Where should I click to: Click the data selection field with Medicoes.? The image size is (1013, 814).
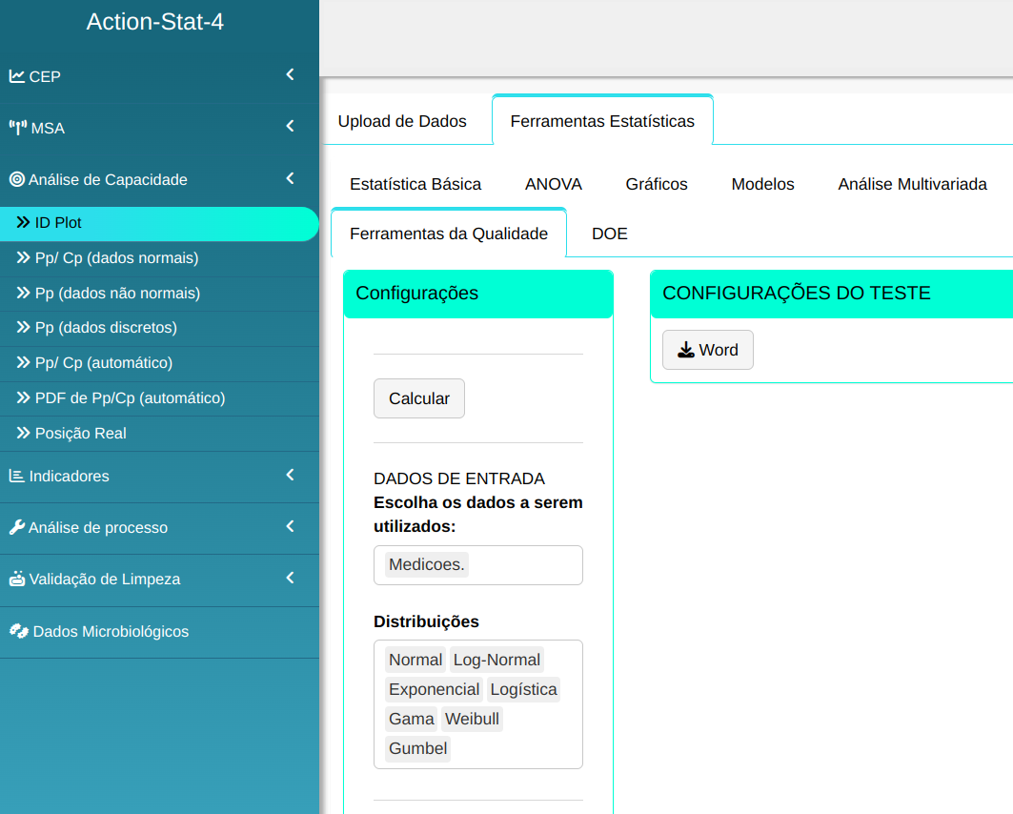pos(477,565)
